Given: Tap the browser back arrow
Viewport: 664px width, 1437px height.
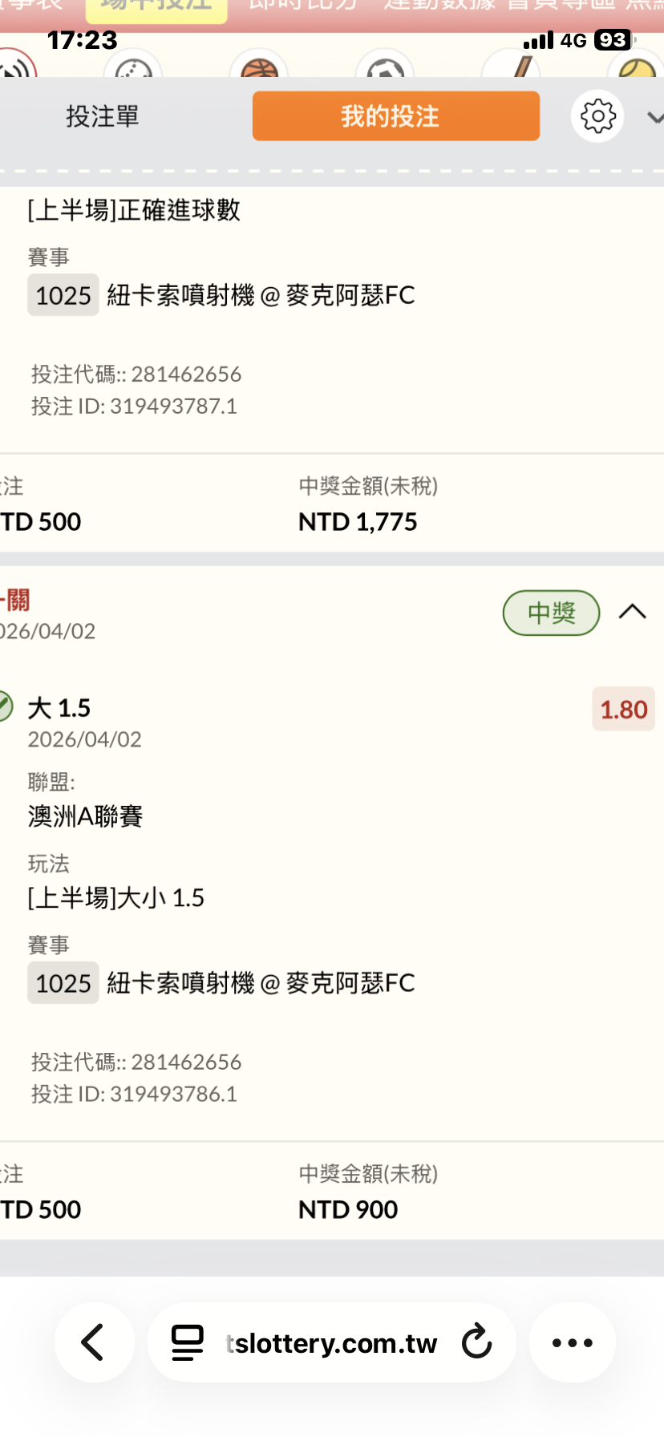Looking at the screenshot, I should (94, 1342).
